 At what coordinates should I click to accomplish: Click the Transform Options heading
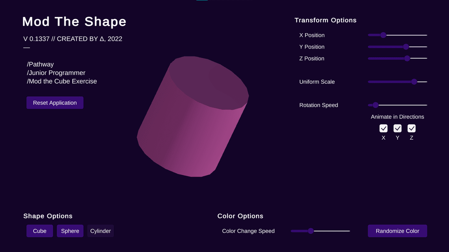[x=326, y=20]
